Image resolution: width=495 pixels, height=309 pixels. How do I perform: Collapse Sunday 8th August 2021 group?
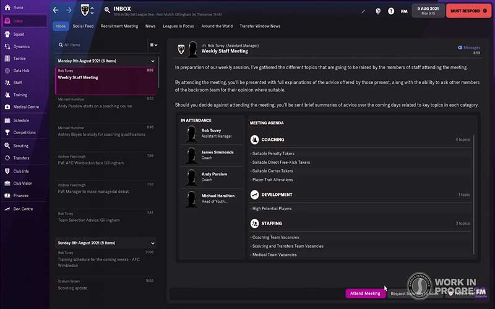coord(153,243)
